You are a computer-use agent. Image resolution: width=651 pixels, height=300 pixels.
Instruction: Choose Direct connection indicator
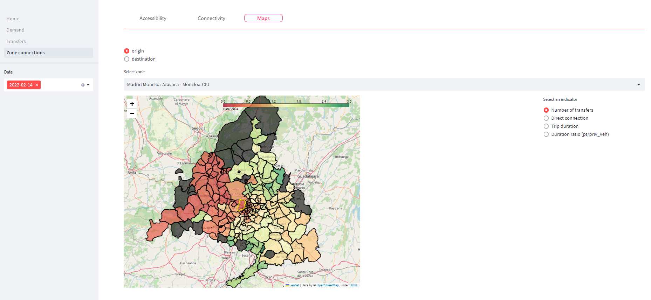pyautogui.click(x=546, y=118)
